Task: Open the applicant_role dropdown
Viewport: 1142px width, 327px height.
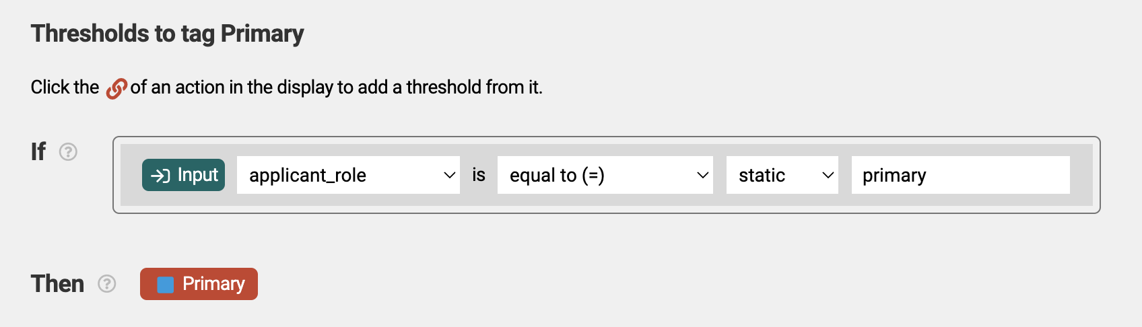Action: (348, 175)
